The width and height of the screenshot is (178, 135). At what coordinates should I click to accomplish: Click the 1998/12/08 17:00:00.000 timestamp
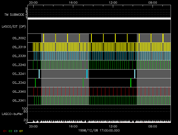click(x=99, y=130)
